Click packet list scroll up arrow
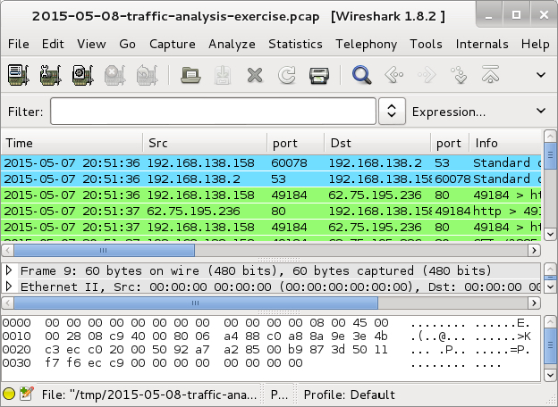 tap(550, 136)
